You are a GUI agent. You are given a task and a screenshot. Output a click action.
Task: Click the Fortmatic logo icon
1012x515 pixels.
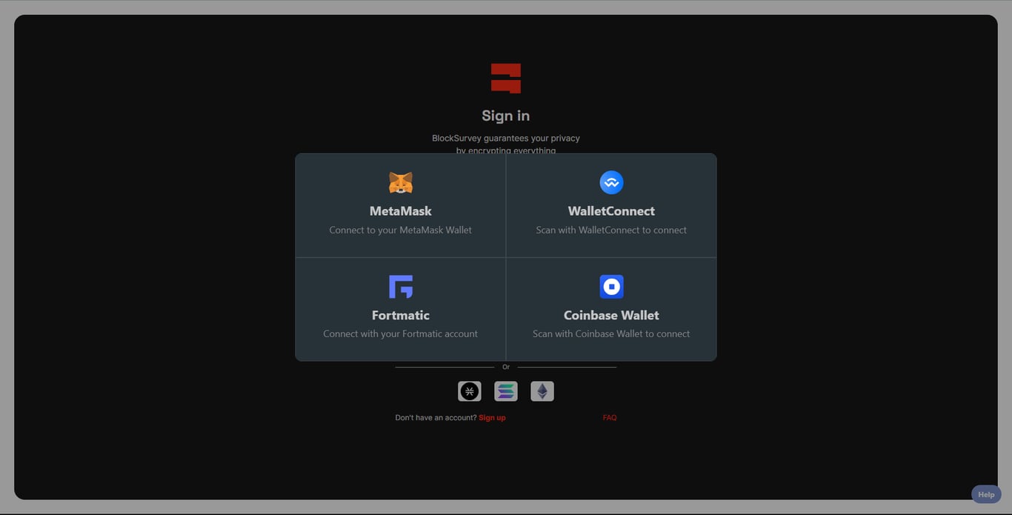coord(401,287)
